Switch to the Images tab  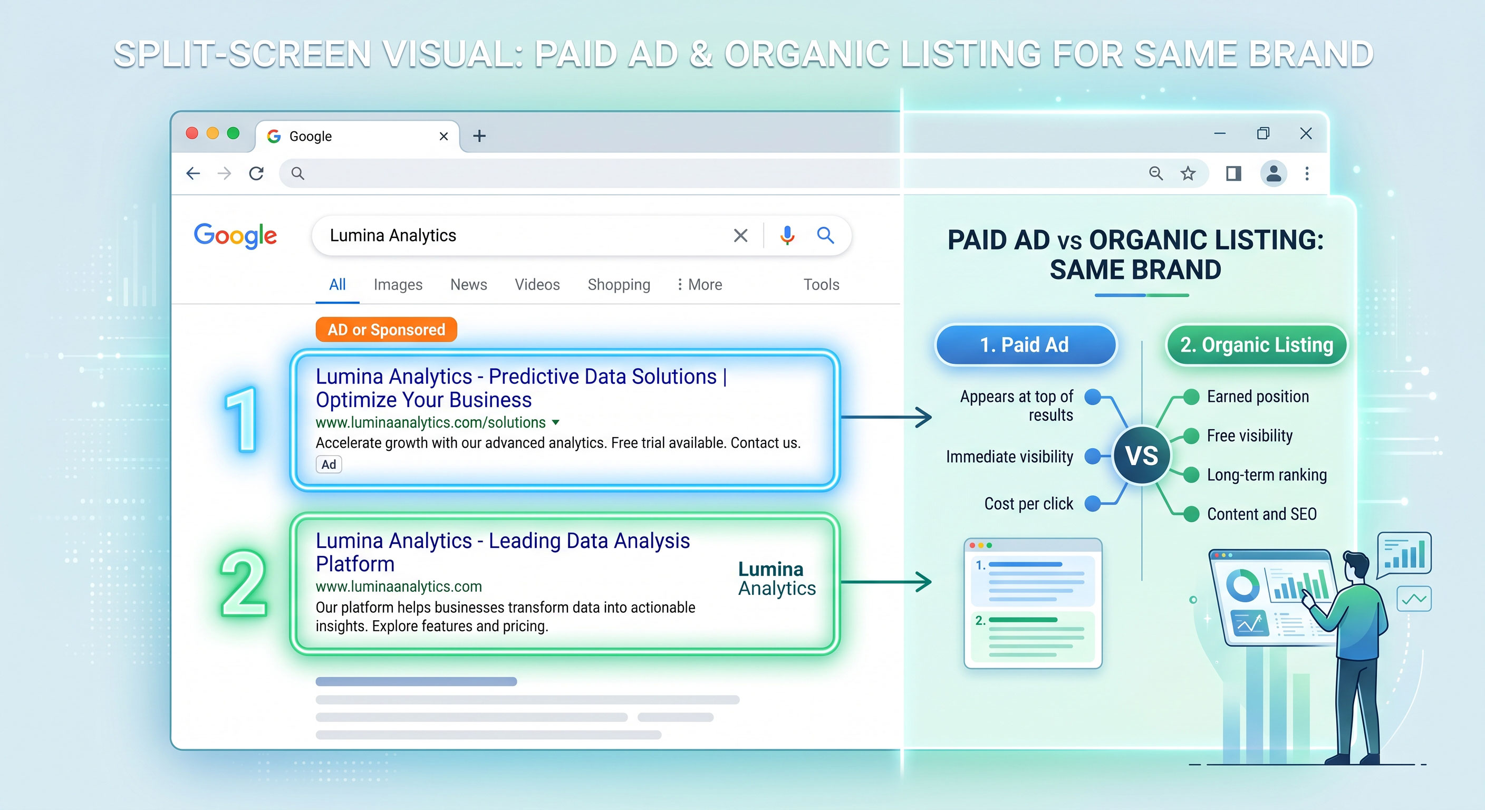pos(398,284)
